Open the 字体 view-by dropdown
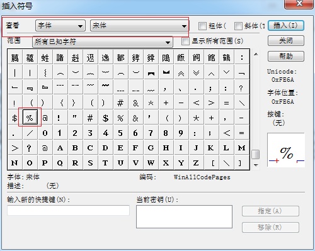 (x=60, y=26)
